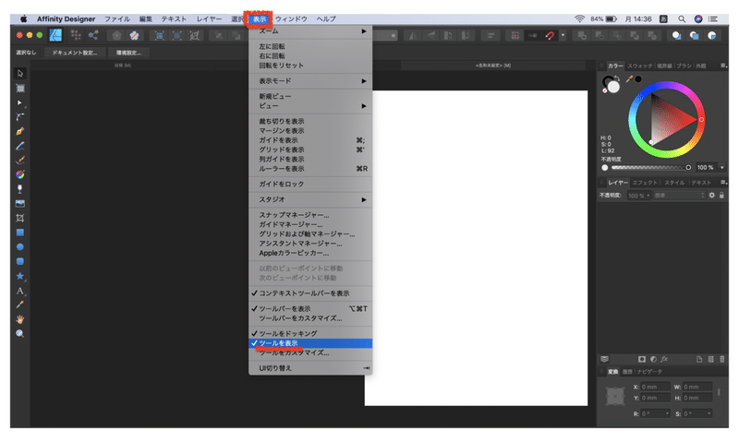Switch to the Designer Persona
The width and height of the screenshot is (739, 442).
pos(55,35)
